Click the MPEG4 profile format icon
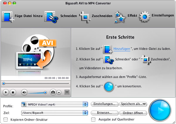This screenshot has width=176, height=124. [24, 104]
